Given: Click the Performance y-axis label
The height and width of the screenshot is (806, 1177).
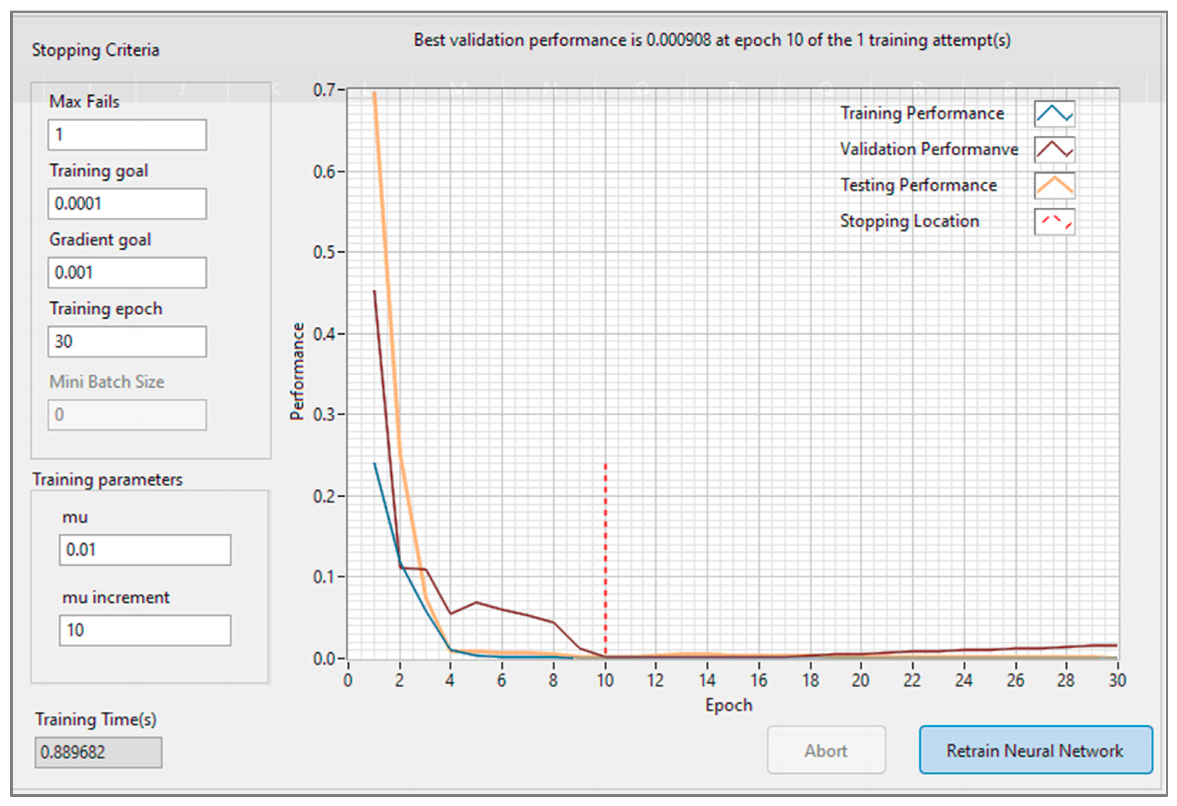Looking at the screenshot, I should pos(297,371).
